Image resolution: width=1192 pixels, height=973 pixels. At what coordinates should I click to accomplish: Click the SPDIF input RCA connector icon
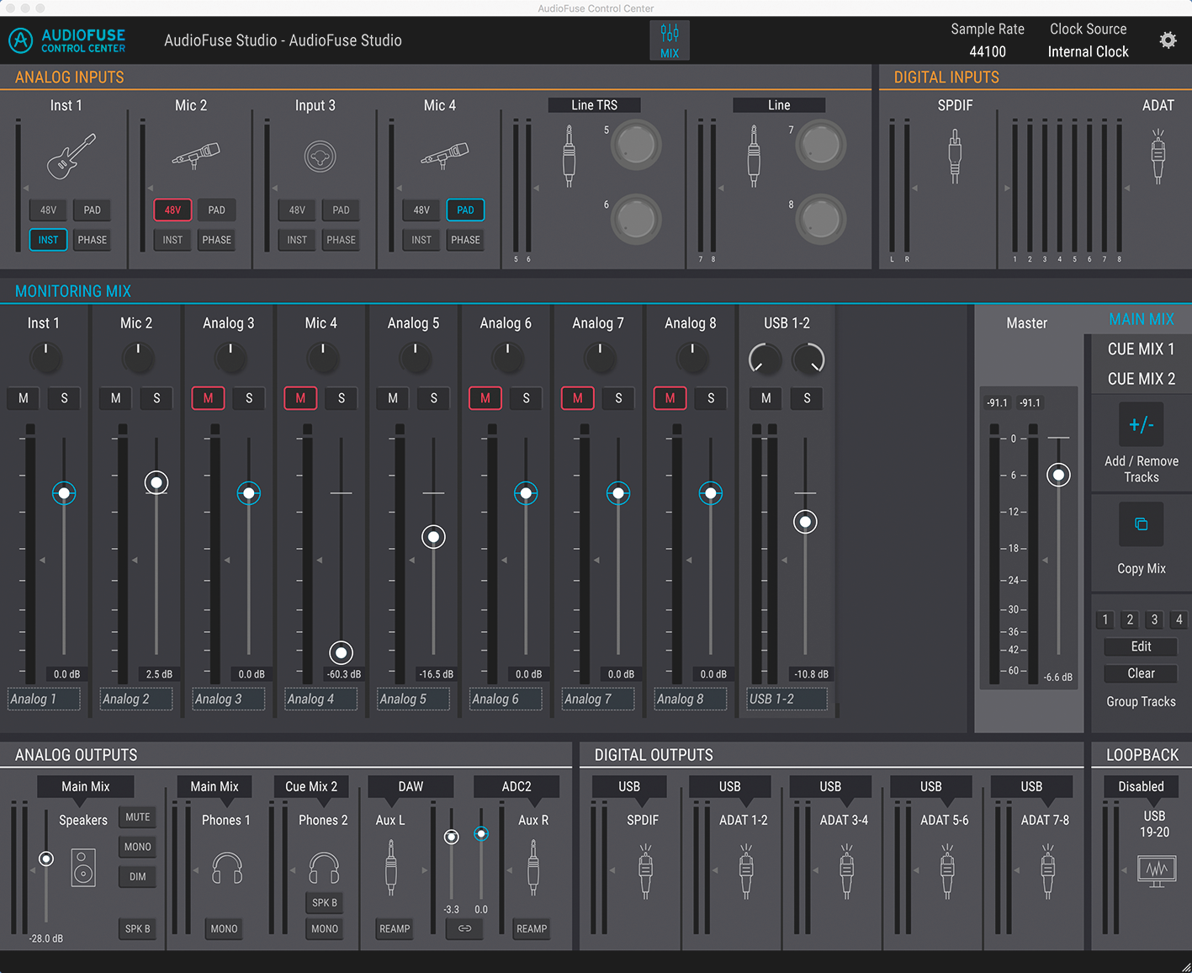[955, 156]
